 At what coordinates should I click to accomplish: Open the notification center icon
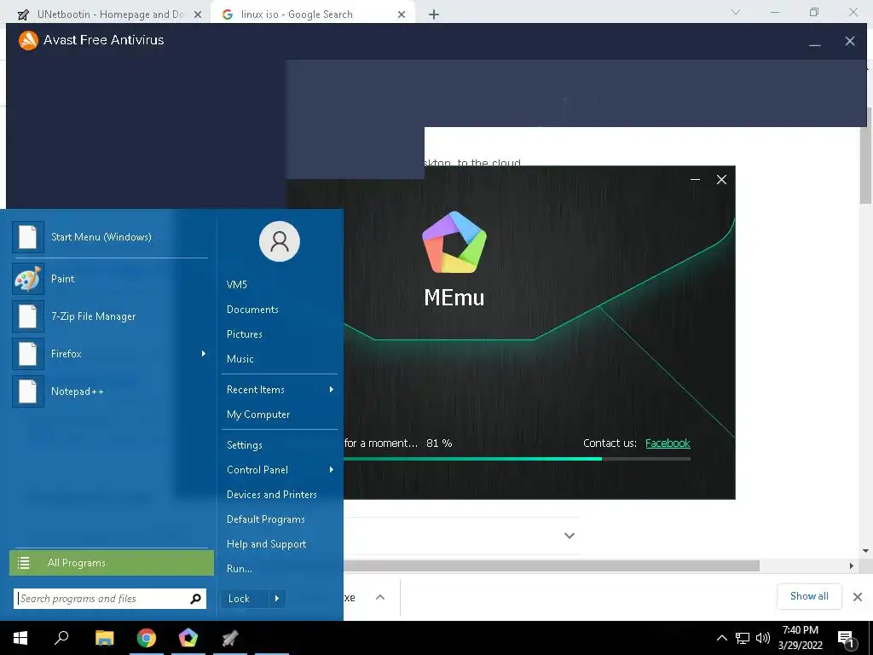(x=846, y=639)
